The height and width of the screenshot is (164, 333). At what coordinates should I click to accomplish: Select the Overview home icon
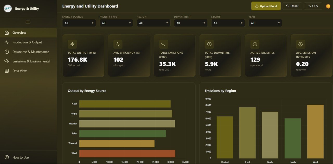coord(7,33)
